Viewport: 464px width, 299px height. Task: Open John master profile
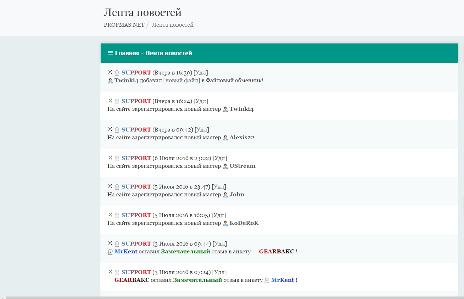(237, 195)
